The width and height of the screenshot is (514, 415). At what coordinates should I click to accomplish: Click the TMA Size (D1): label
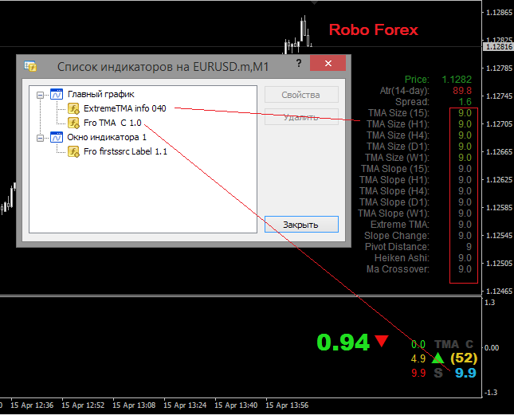click(x=398, y=147)
